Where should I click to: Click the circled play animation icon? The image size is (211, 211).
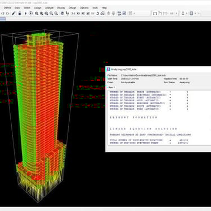point(30,14)
